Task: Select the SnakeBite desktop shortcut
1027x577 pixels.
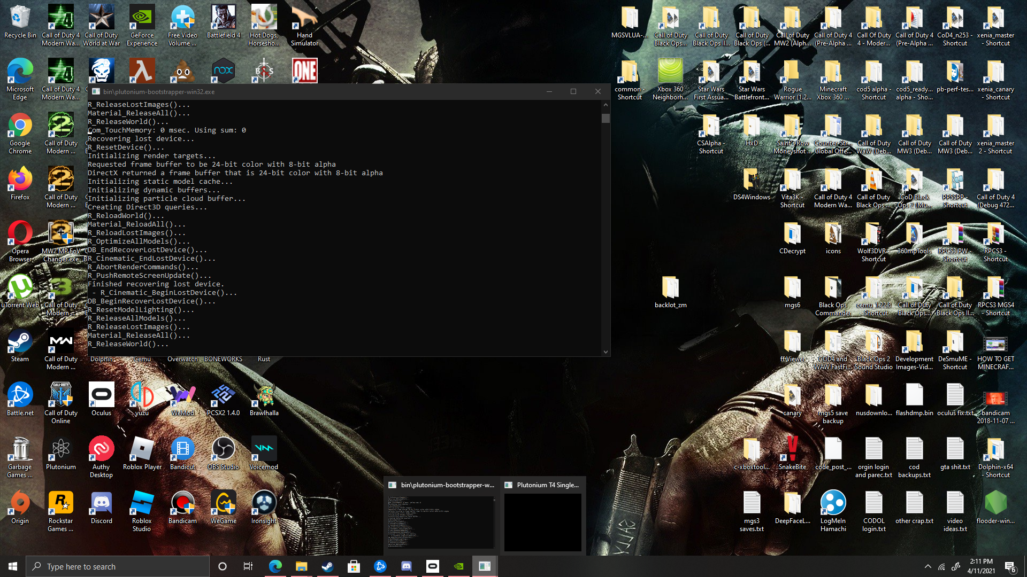Action: 792,454
